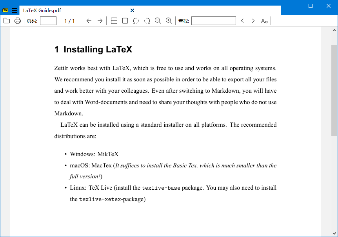
Task: Focus the find text search box
Action: click(214, 21)
